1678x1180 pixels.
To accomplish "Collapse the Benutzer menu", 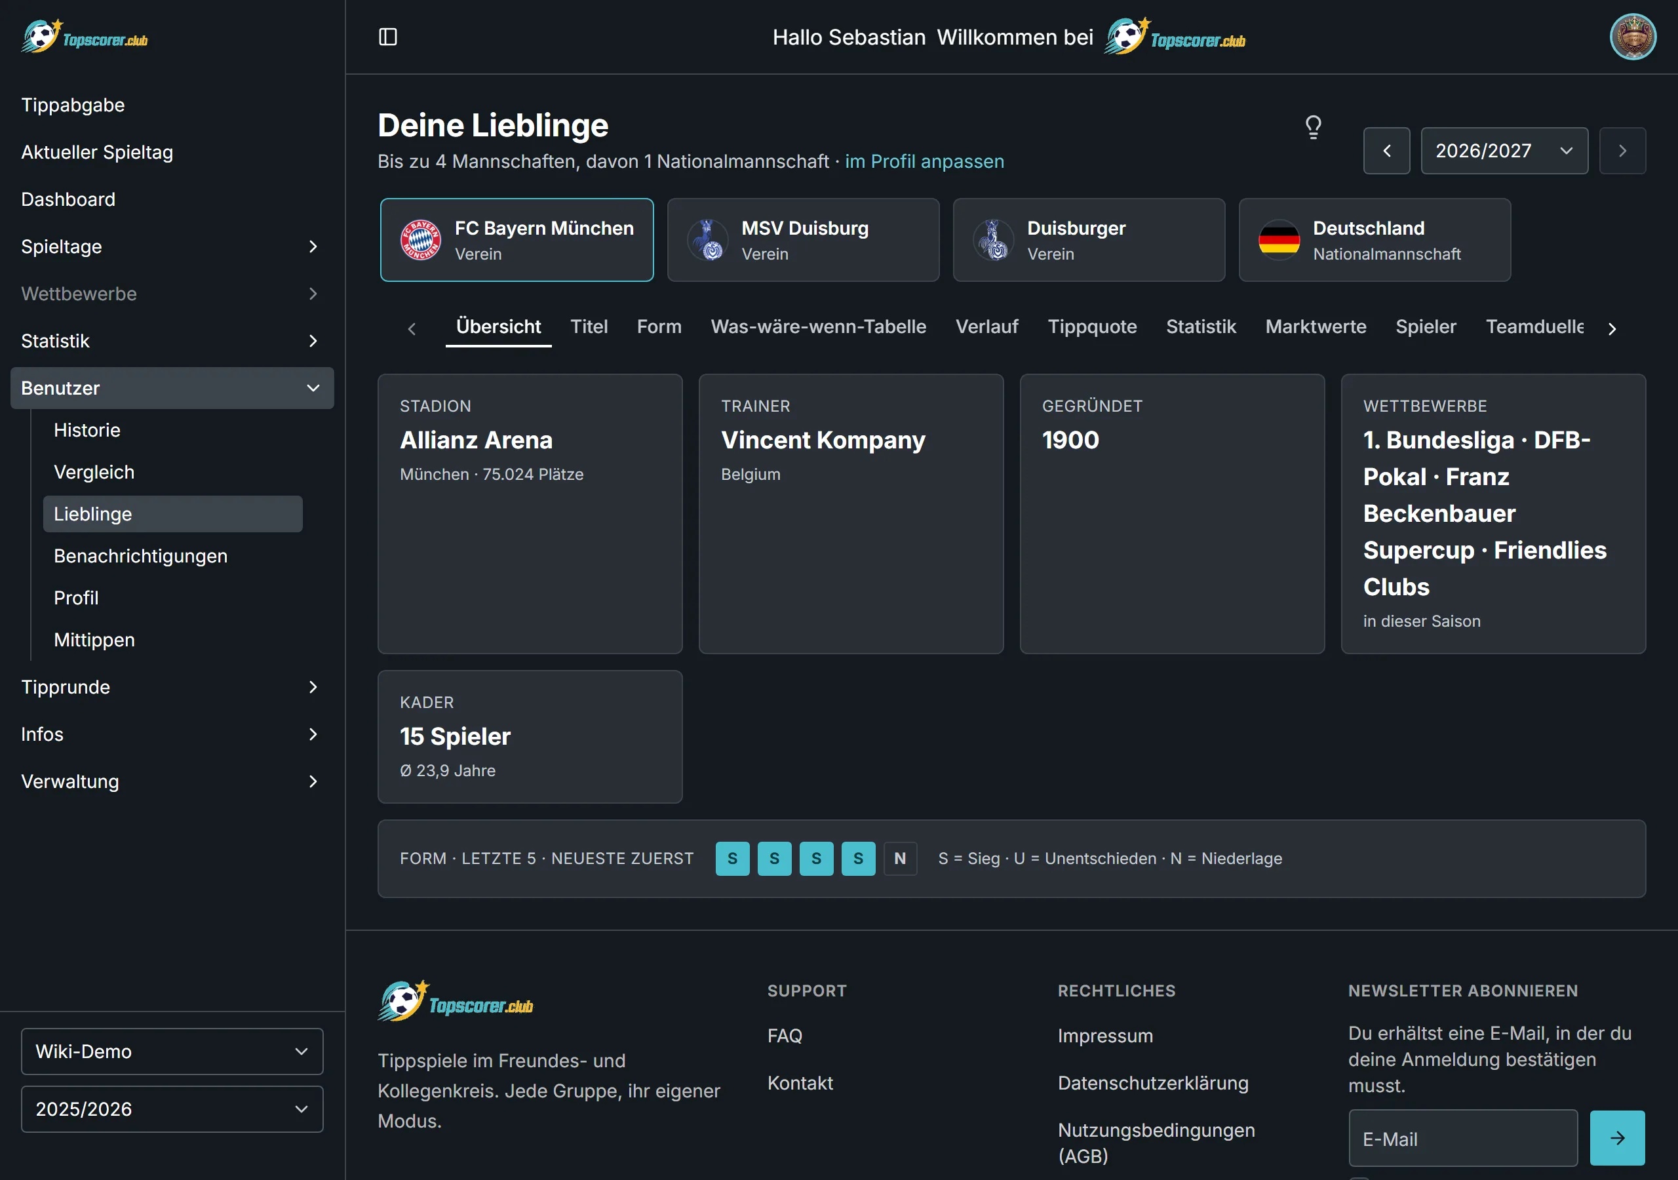I will (172, 388).
